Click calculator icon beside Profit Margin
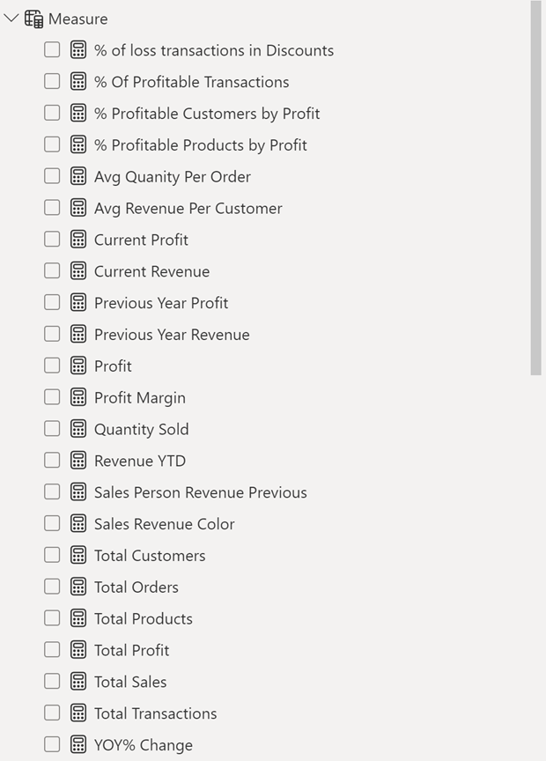The height and width of the screenshot is (761, 546). click(78, 397)
